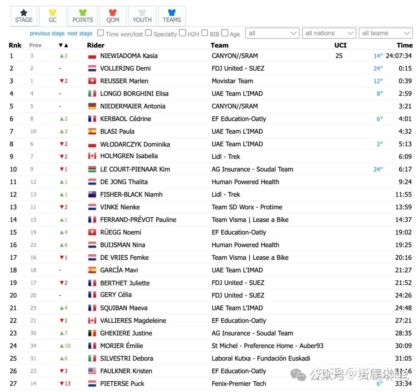
Task: Click the Rnk column header
Action: click(15, 45)
